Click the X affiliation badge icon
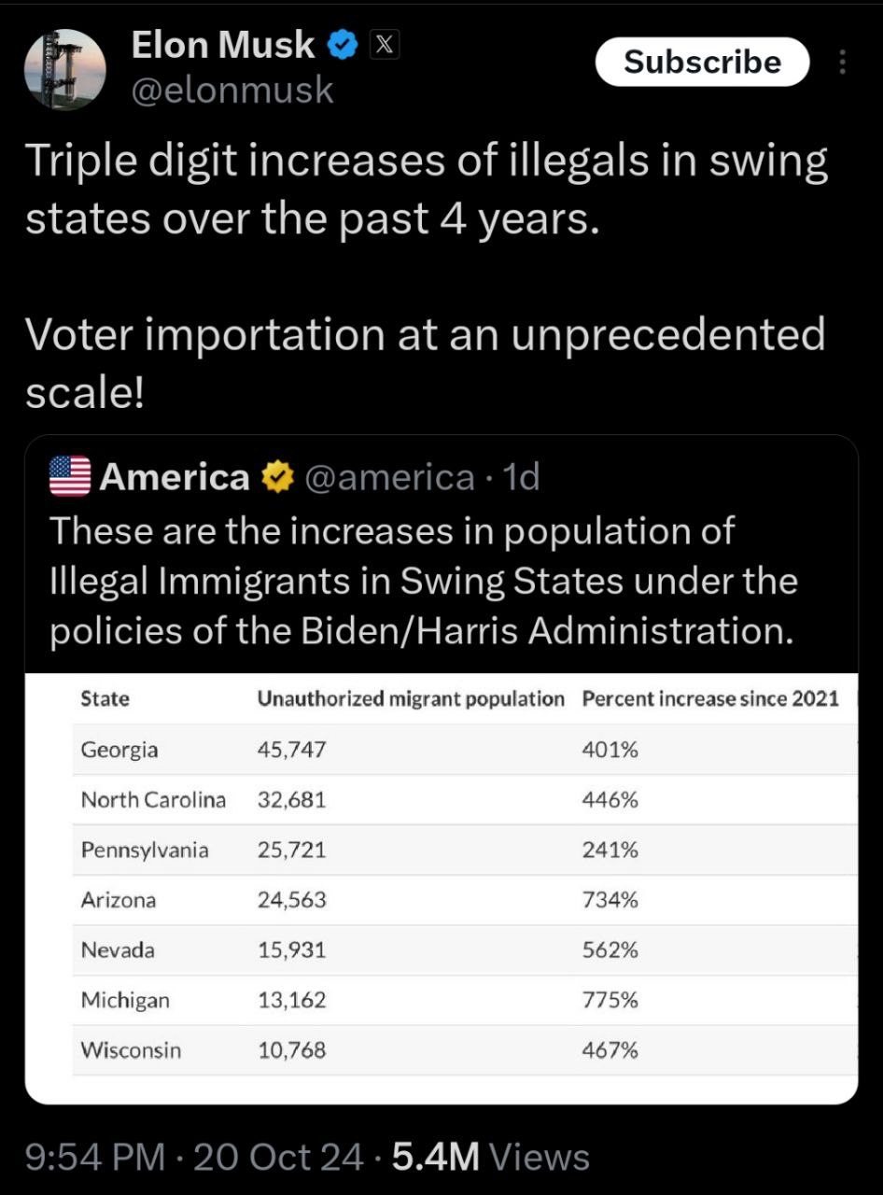Image resolution: width=883 pixels, height=1195 pixels. tap(385, 45)
